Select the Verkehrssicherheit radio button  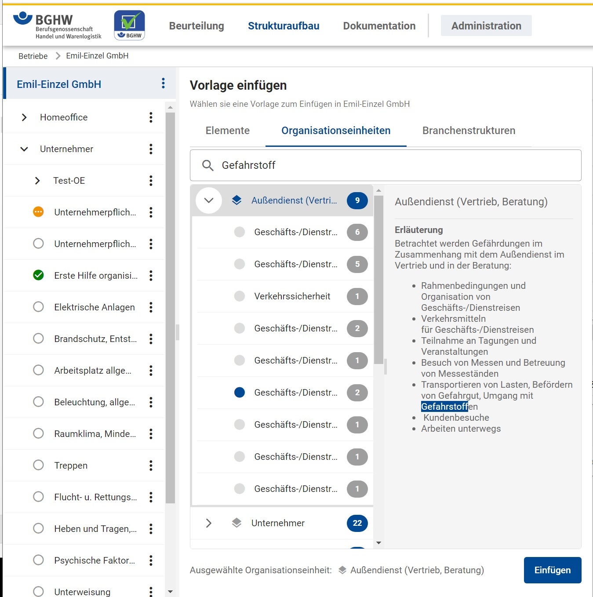(x=240, y=296)
